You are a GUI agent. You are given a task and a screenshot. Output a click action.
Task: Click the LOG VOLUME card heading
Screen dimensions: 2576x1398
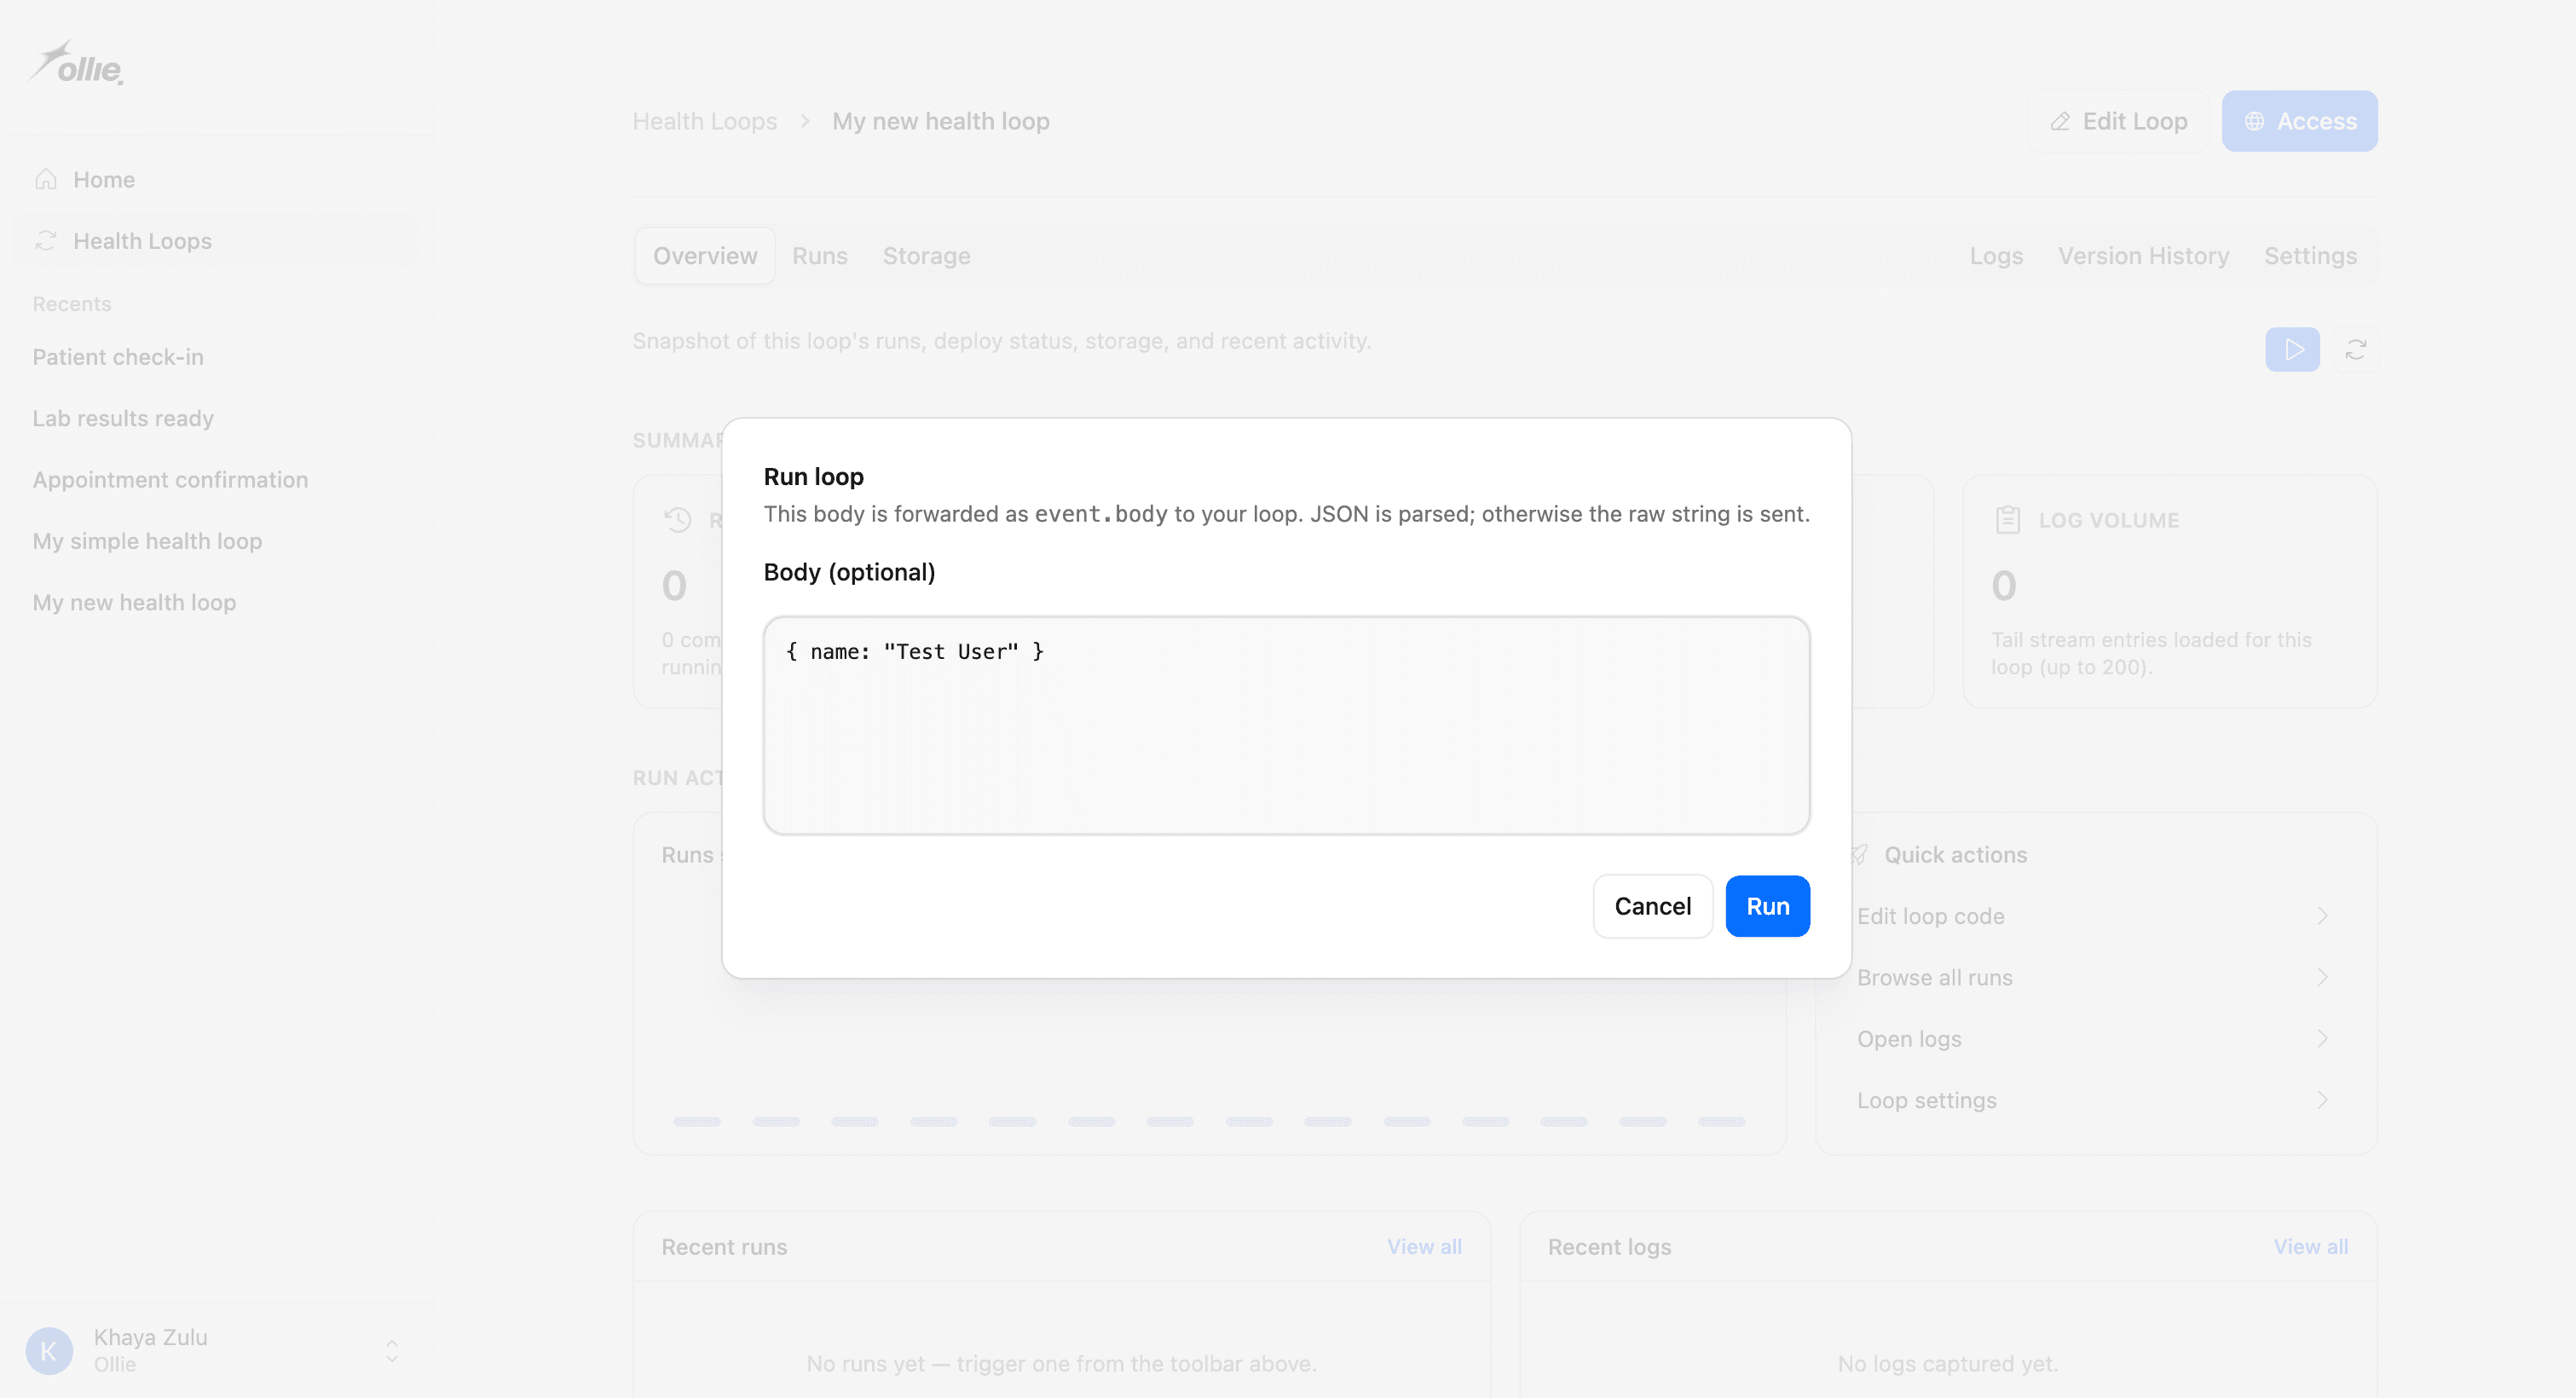pos(2108,520)
